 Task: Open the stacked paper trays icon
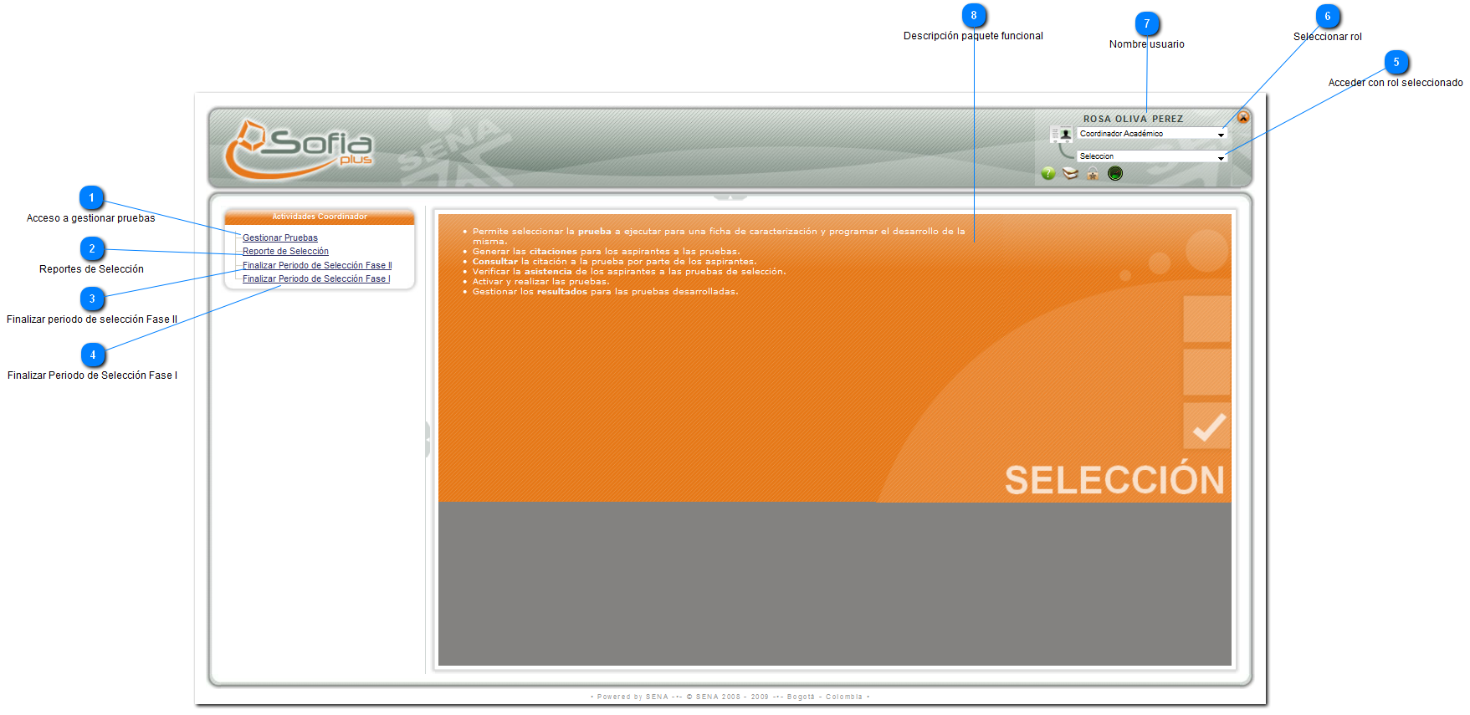coord(1070,173)
